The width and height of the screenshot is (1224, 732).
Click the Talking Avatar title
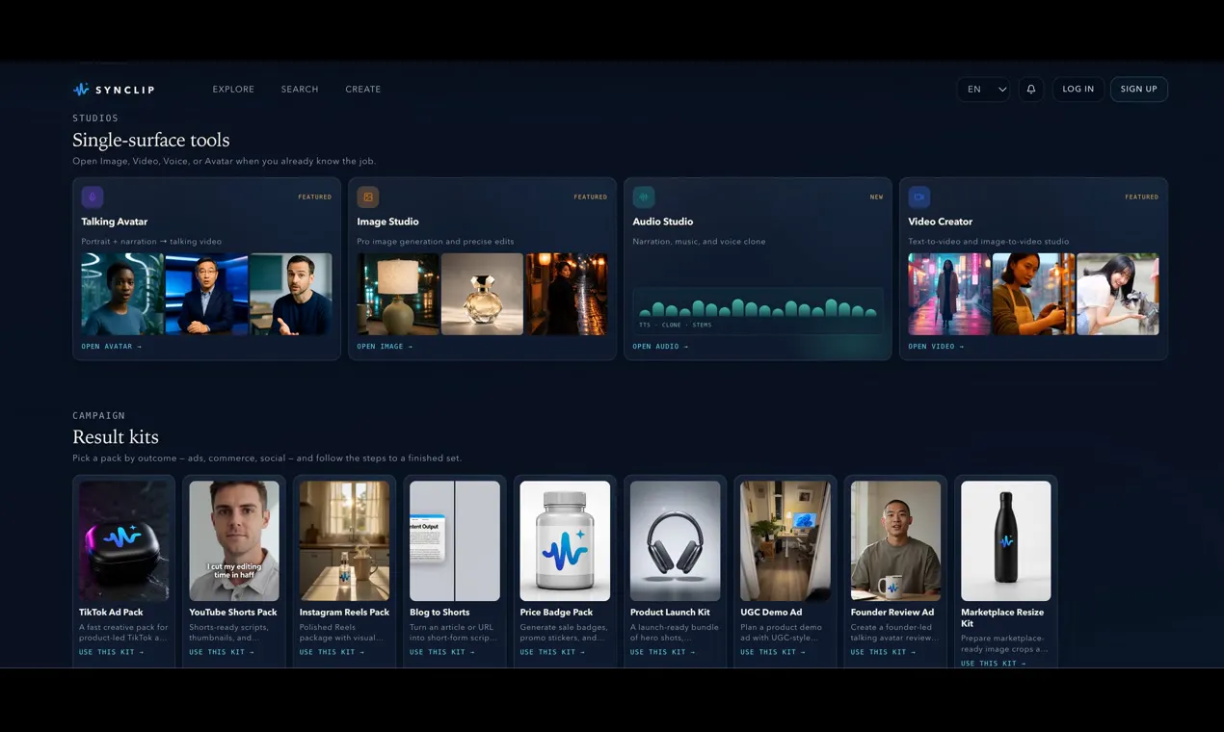[115, 222]
